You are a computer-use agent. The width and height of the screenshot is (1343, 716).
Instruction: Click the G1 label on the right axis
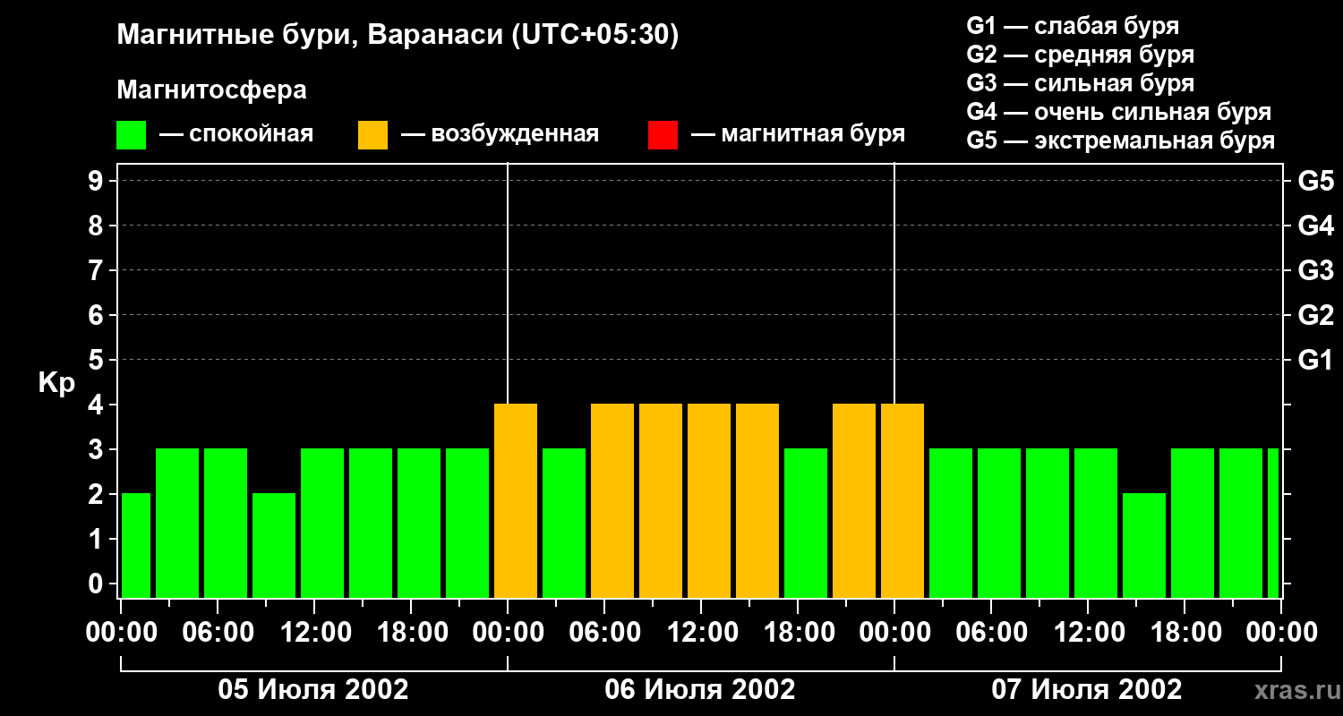[1315, 360]
